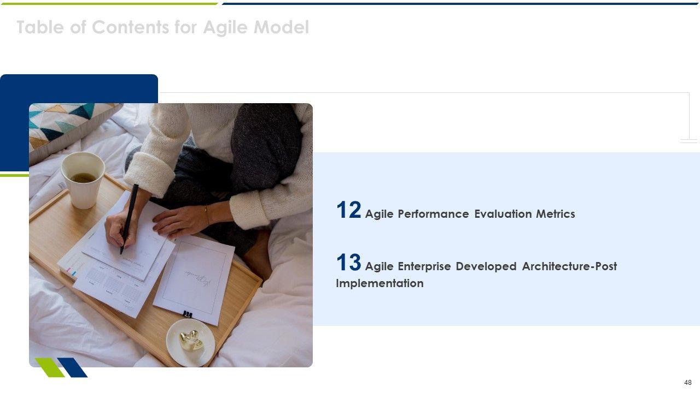
Task: Select the large number 12
Action: click(x=348, y=211)
